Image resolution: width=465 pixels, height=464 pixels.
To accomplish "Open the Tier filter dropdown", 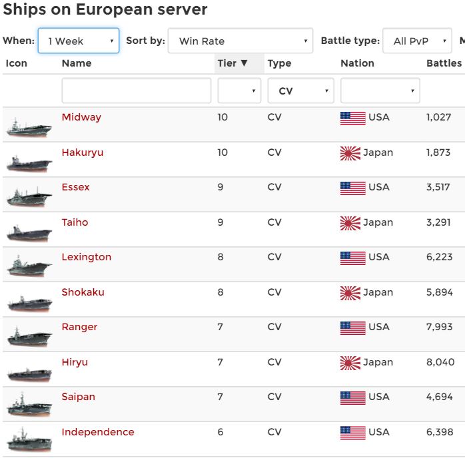I will pyautogui.click(x=239, y=91).
